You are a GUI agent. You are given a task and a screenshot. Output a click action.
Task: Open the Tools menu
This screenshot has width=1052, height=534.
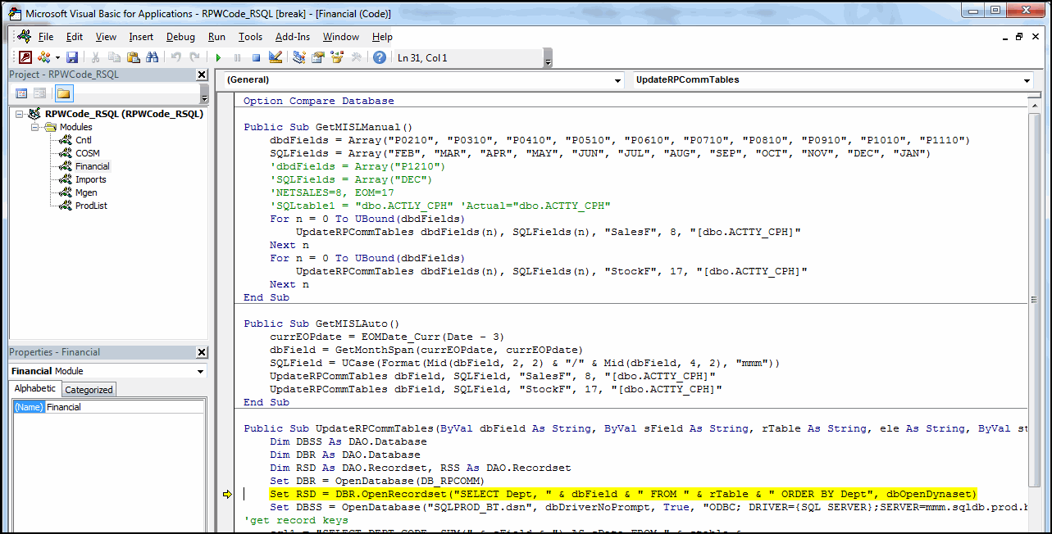click(250, 37)
